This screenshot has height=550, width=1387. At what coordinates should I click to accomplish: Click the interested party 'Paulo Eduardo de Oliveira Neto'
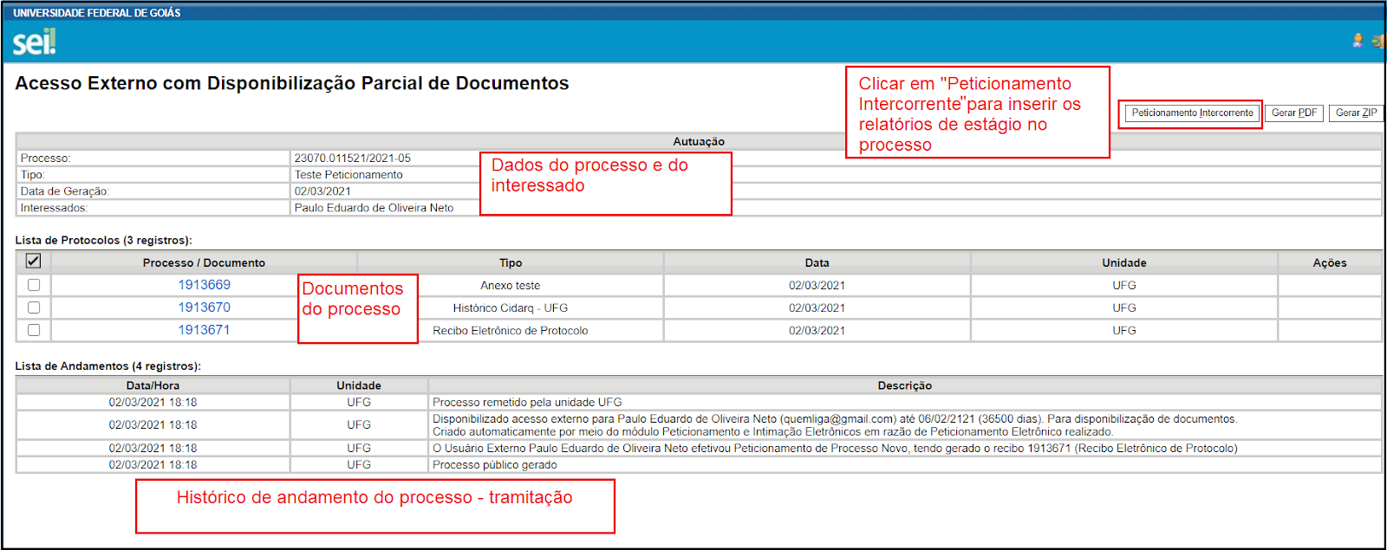click(x=374, y=208)
